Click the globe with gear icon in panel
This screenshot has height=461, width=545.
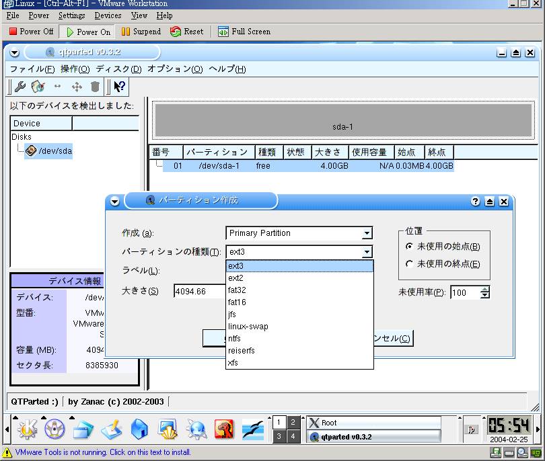(196, 429)
